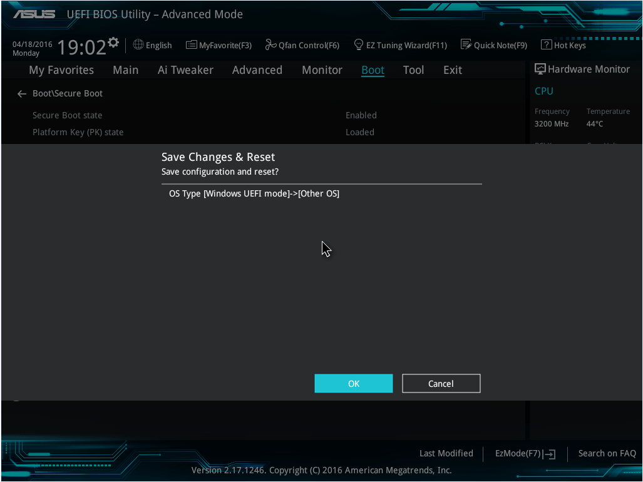Switch to the Ai Tweaker tab

coord(185,69)
